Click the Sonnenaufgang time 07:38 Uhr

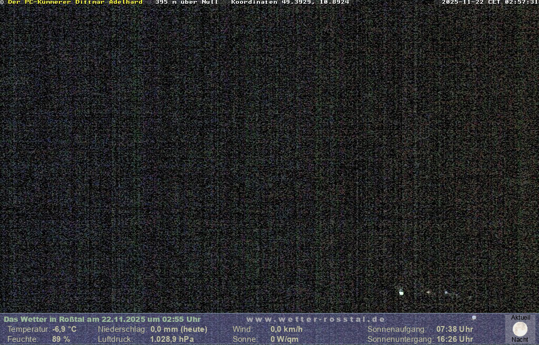[454, 329]
